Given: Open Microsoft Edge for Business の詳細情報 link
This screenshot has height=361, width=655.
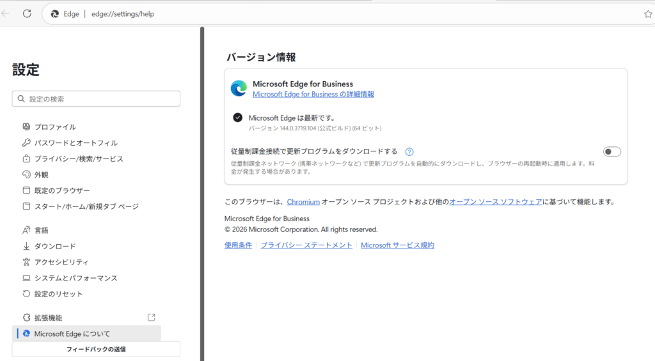Looking at the screenshot, I should click(x=313, y=94).
